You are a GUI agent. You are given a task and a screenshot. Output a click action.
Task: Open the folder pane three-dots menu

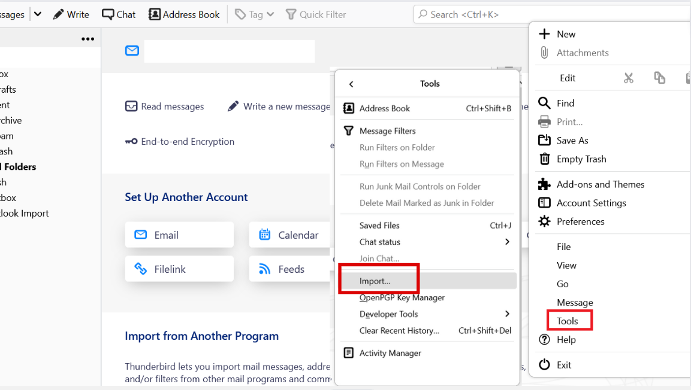(x=87, y=39)
